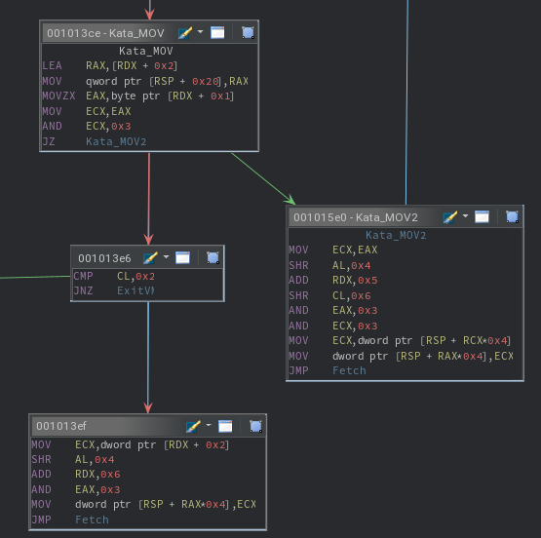Image resolution: width=541 pixels, height=538 pixels.
Task: Click the color brush icon in Kata_MOV block
Action: (x=185, y=33)
